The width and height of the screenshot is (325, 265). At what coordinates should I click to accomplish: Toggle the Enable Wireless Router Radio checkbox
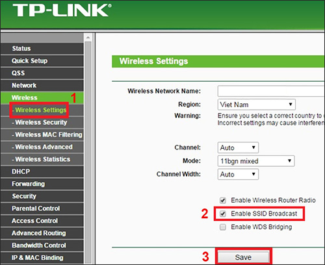click(223, 201)
